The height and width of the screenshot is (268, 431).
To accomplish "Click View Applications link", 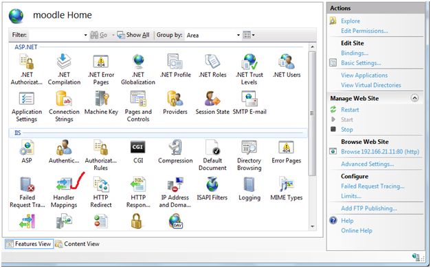I will coord(364,75).
